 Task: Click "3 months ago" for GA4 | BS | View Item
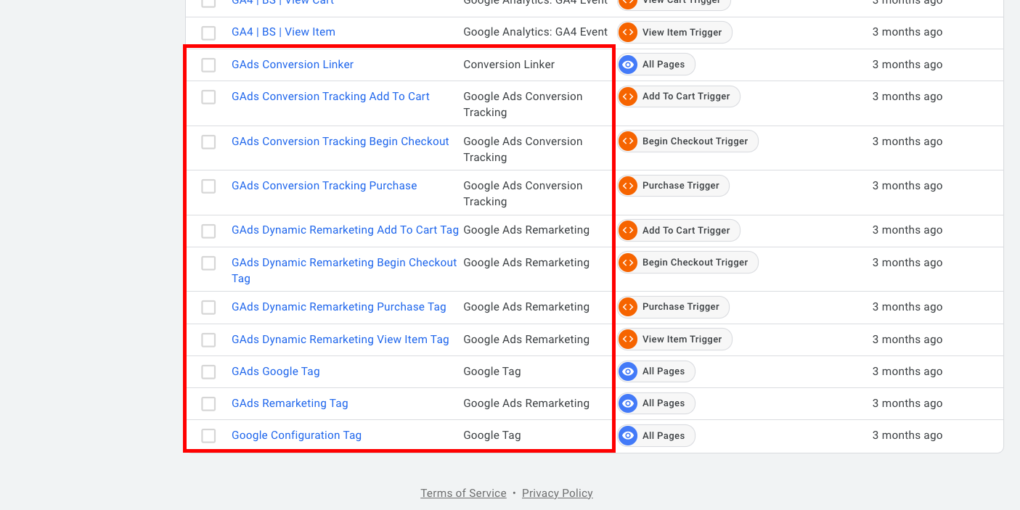907,32
